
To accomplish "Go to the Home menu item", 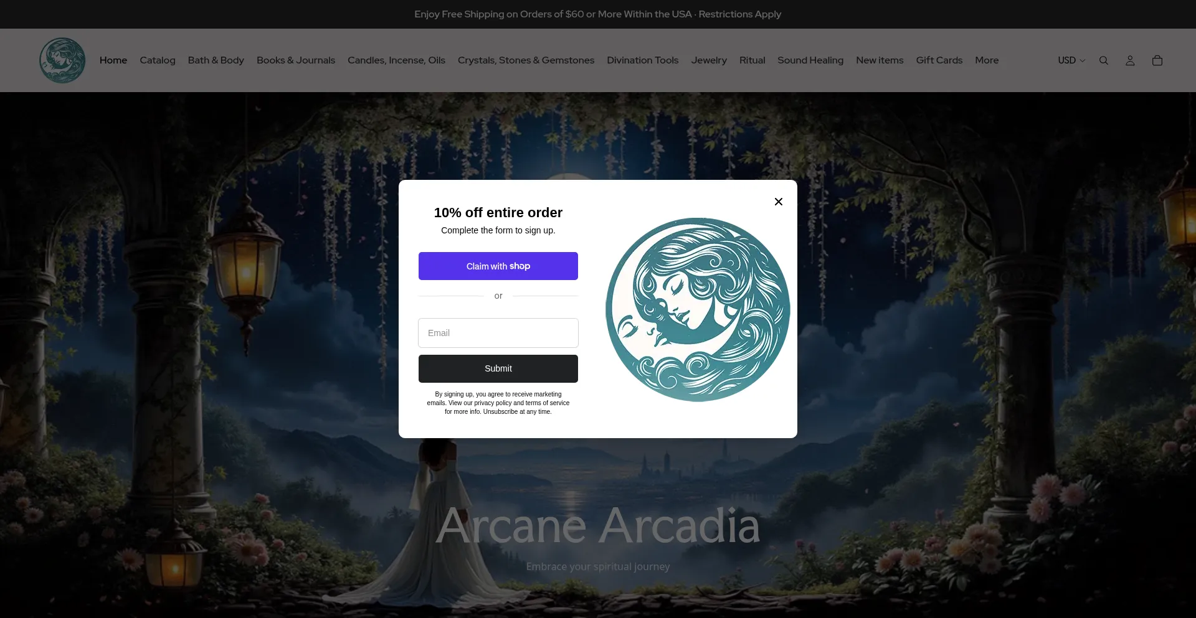I will [113, 60].
